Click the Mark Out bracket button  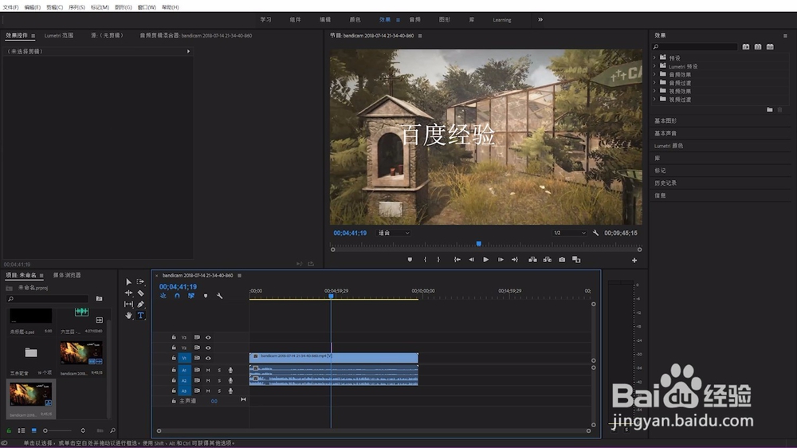click(438, 260)
